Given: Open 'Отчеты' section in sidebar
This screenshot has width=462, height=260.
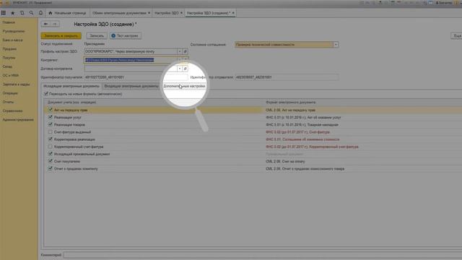Looking at the screenshot, I should [x=8, y=102].
